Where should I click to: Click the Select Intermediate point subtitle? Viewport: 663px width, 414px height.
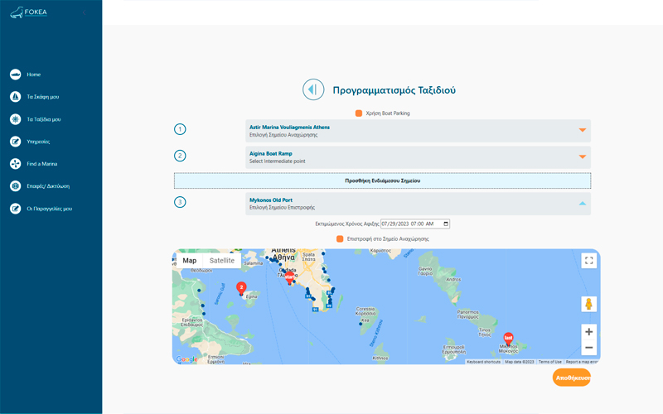click(x=278, y=161)
